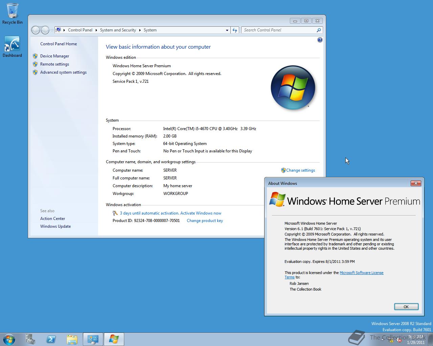The image size is (433, 346).
Task: Expand the arrow before Control Panel breadcrumb
Action: (64, 30)
